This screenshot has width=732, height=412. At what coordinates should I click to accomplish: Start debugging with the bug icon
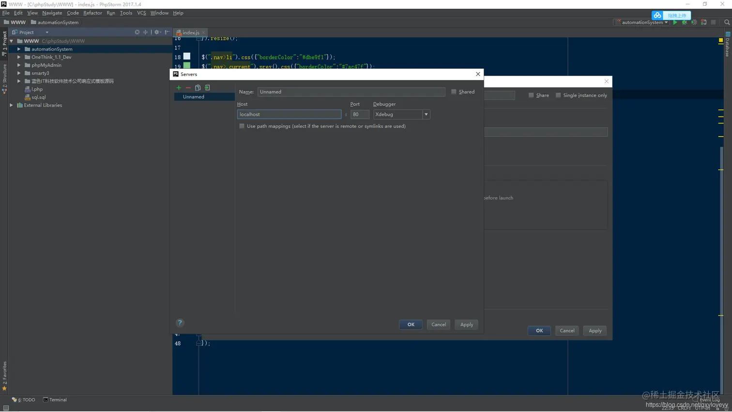pos(685,22)
